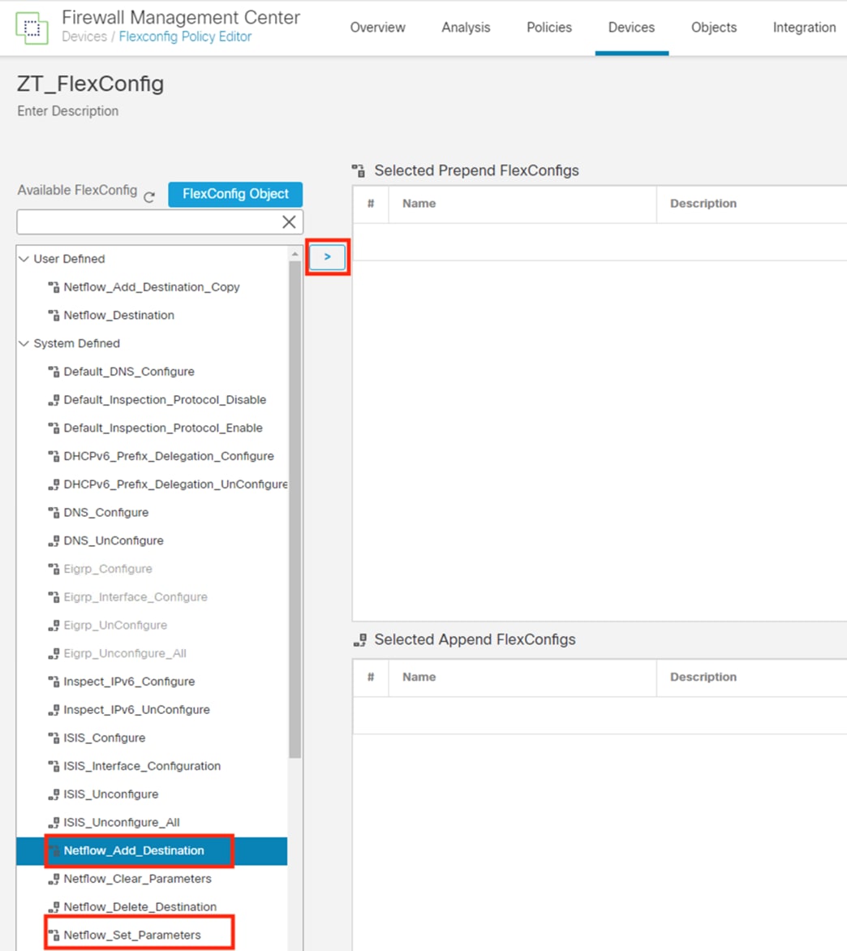
Task: Open the Integration menu
Action: point(804,28)
